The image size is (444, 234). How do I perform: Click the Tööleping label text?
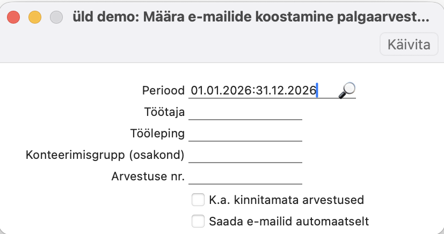click(x=157, y=134)
